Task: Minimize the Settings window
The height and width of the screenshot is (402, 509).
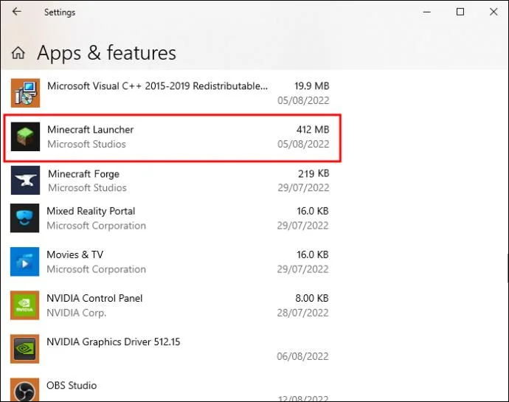Action: click(x=427, y=12)
